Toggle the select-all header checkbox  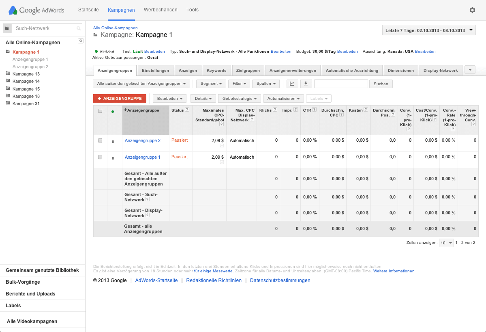[100, 111]
